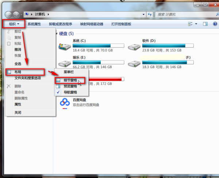The height and width of the screenshot is (178, 219).
Task: Open the blue help question mark icon
Action: coord(215,24)
